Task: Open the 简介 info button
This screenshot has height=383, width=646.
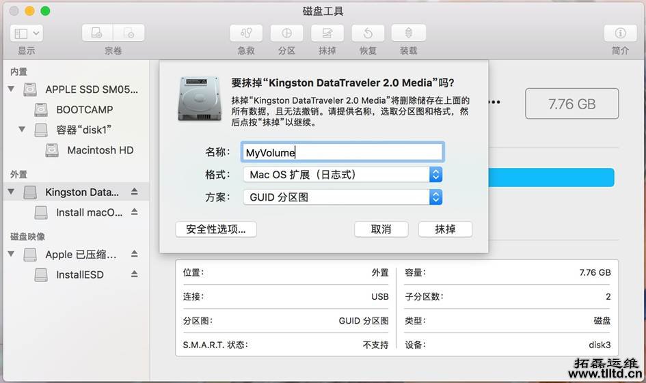Action: [621, 33]
